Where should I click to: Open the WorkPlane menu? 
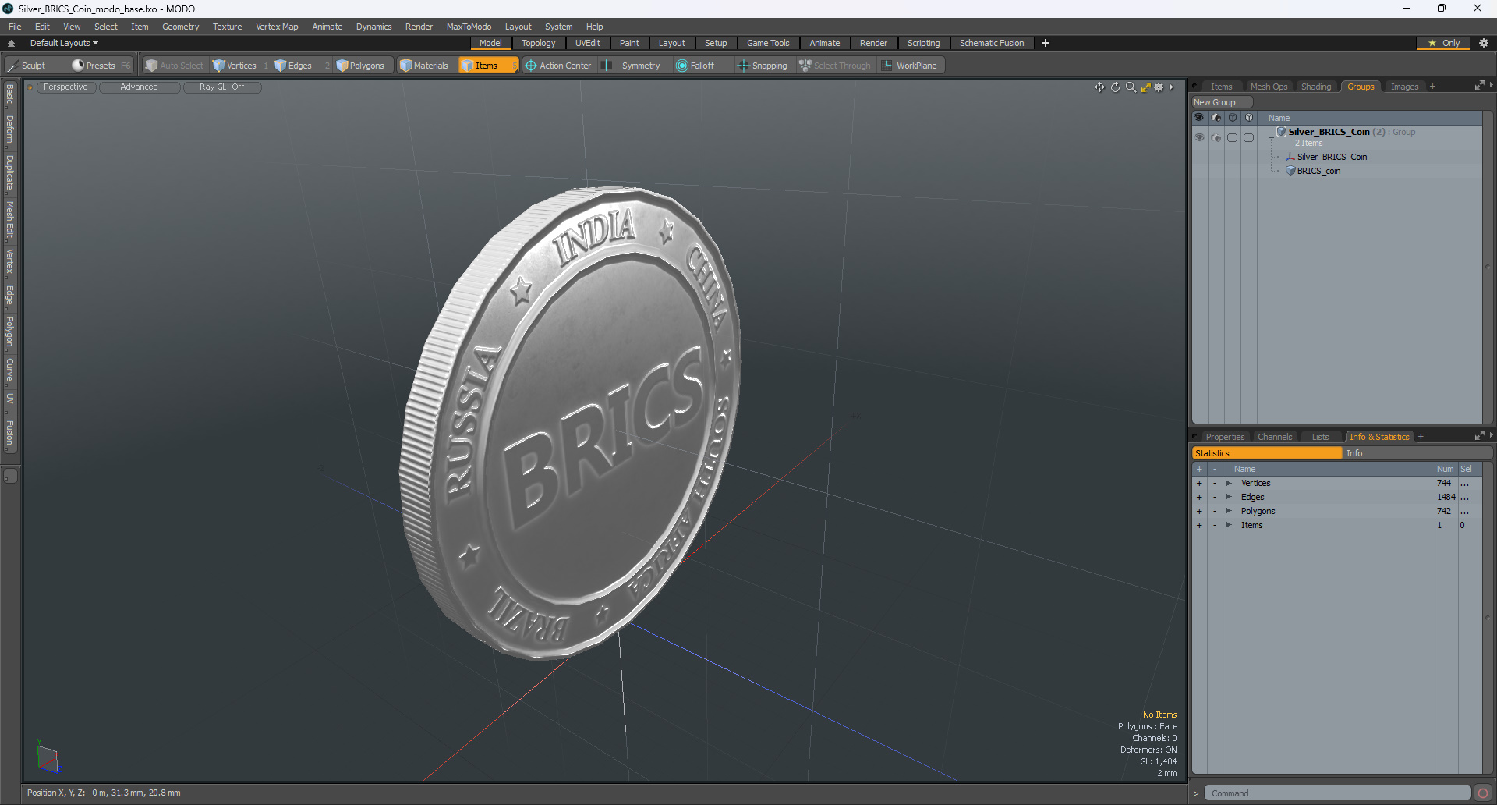pos(910,66)
